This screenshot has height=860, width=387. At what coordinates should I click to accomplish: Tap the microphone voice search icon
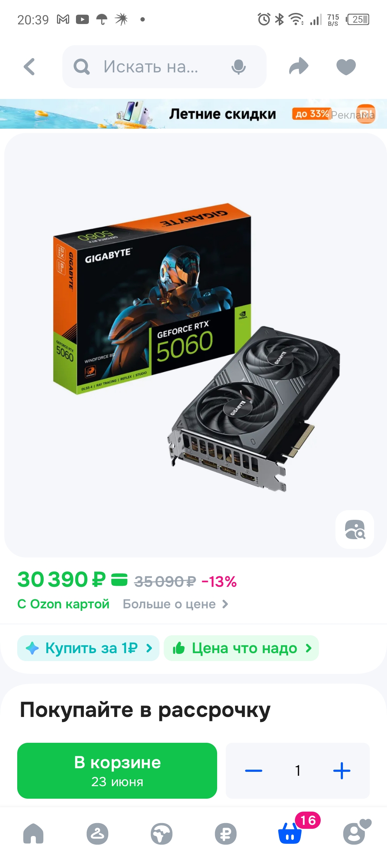238,67
